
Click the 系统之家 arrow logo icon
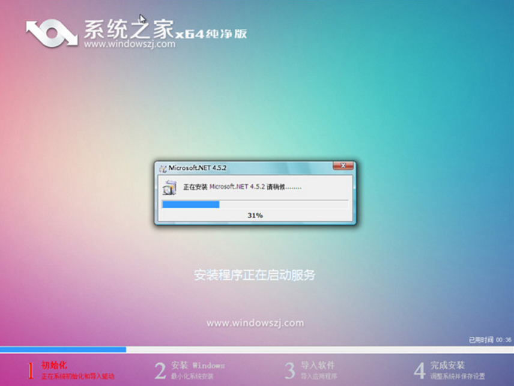pyautogui.click(x=52, y=34)
